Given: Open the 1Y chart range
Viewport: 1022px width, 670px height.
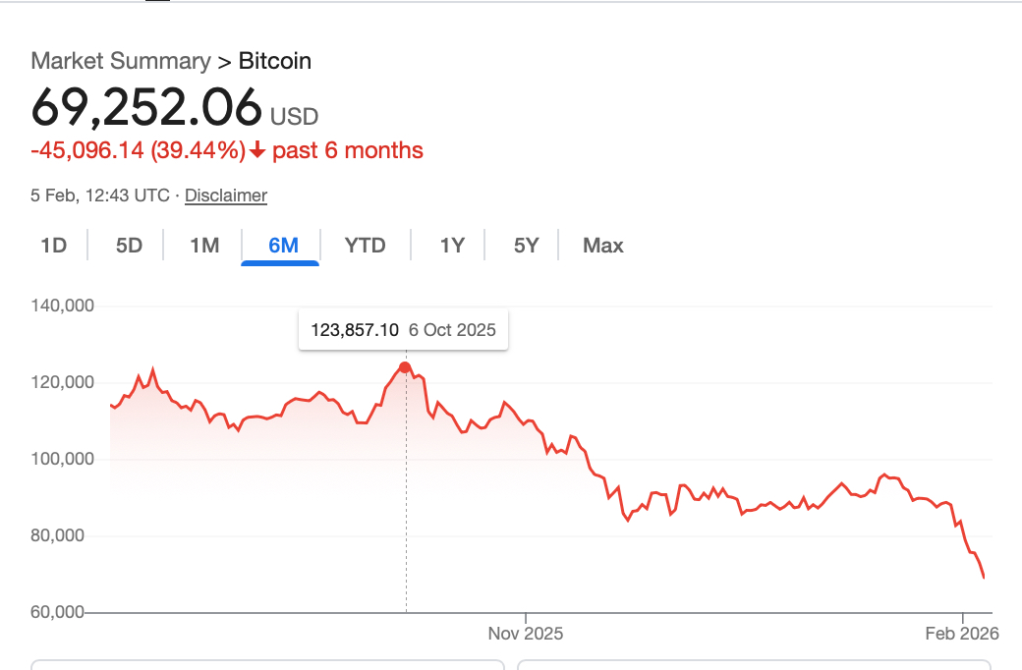Looking at the screenshot, I should coord(452,246).
